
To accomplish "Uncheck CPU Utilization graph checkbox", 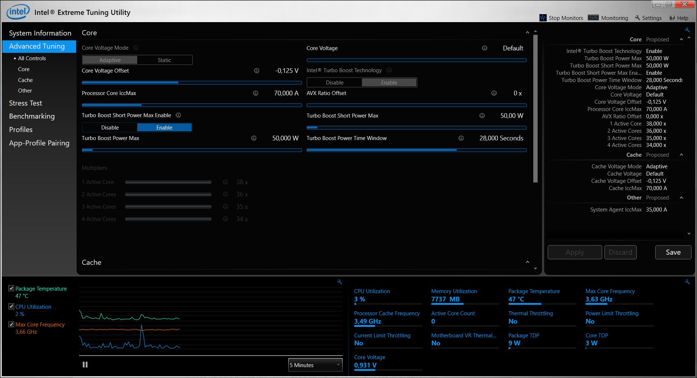I will (x=11, y=307).
